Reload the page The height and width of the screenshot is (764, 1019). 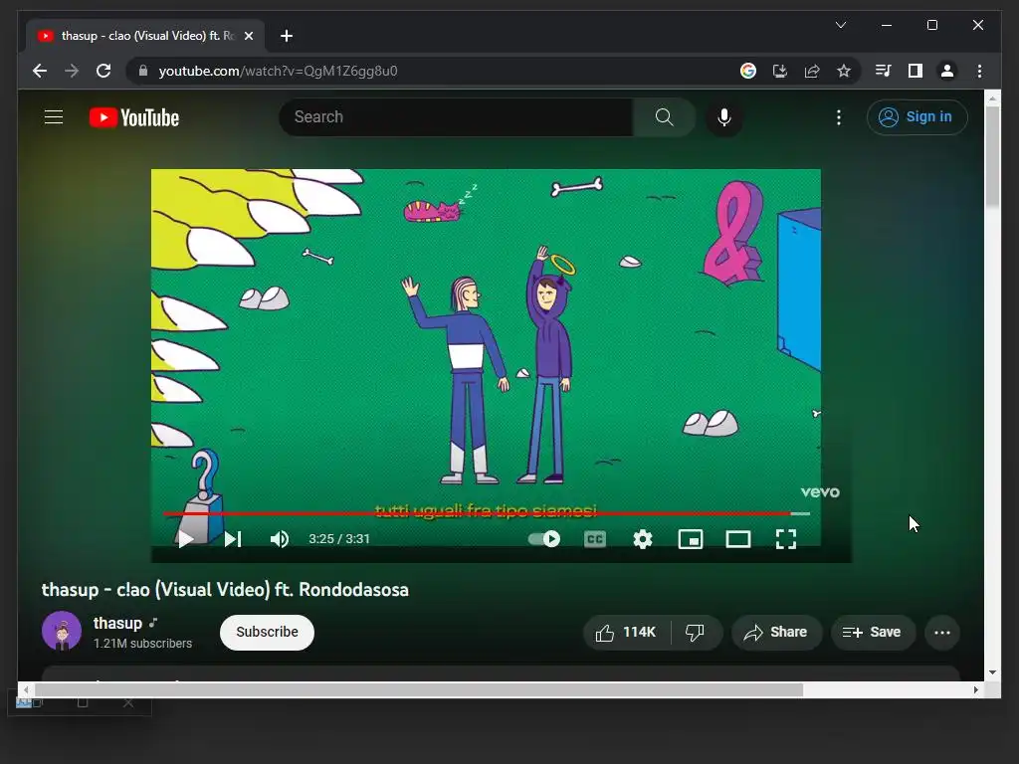(x=103, y=71)
